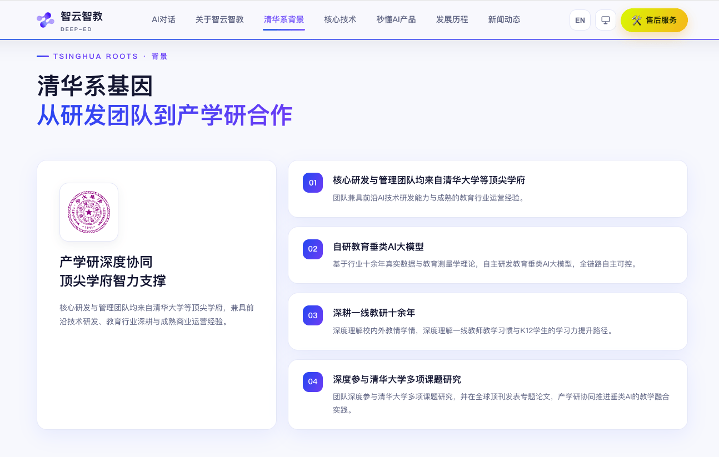Click the 04 number badge
The height and width of the screenshot is (457, 719).
(313, 381)
